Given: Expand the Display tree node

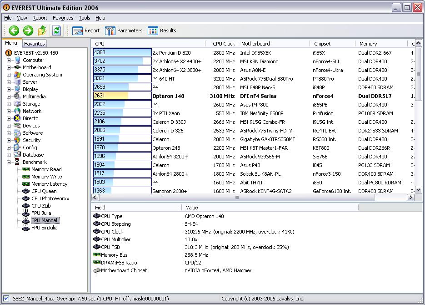Looking at the screenshot, I should click(x=9, y=89).
